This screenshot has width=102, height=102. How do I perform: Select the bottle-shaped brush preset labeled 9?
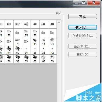point(18,41)
